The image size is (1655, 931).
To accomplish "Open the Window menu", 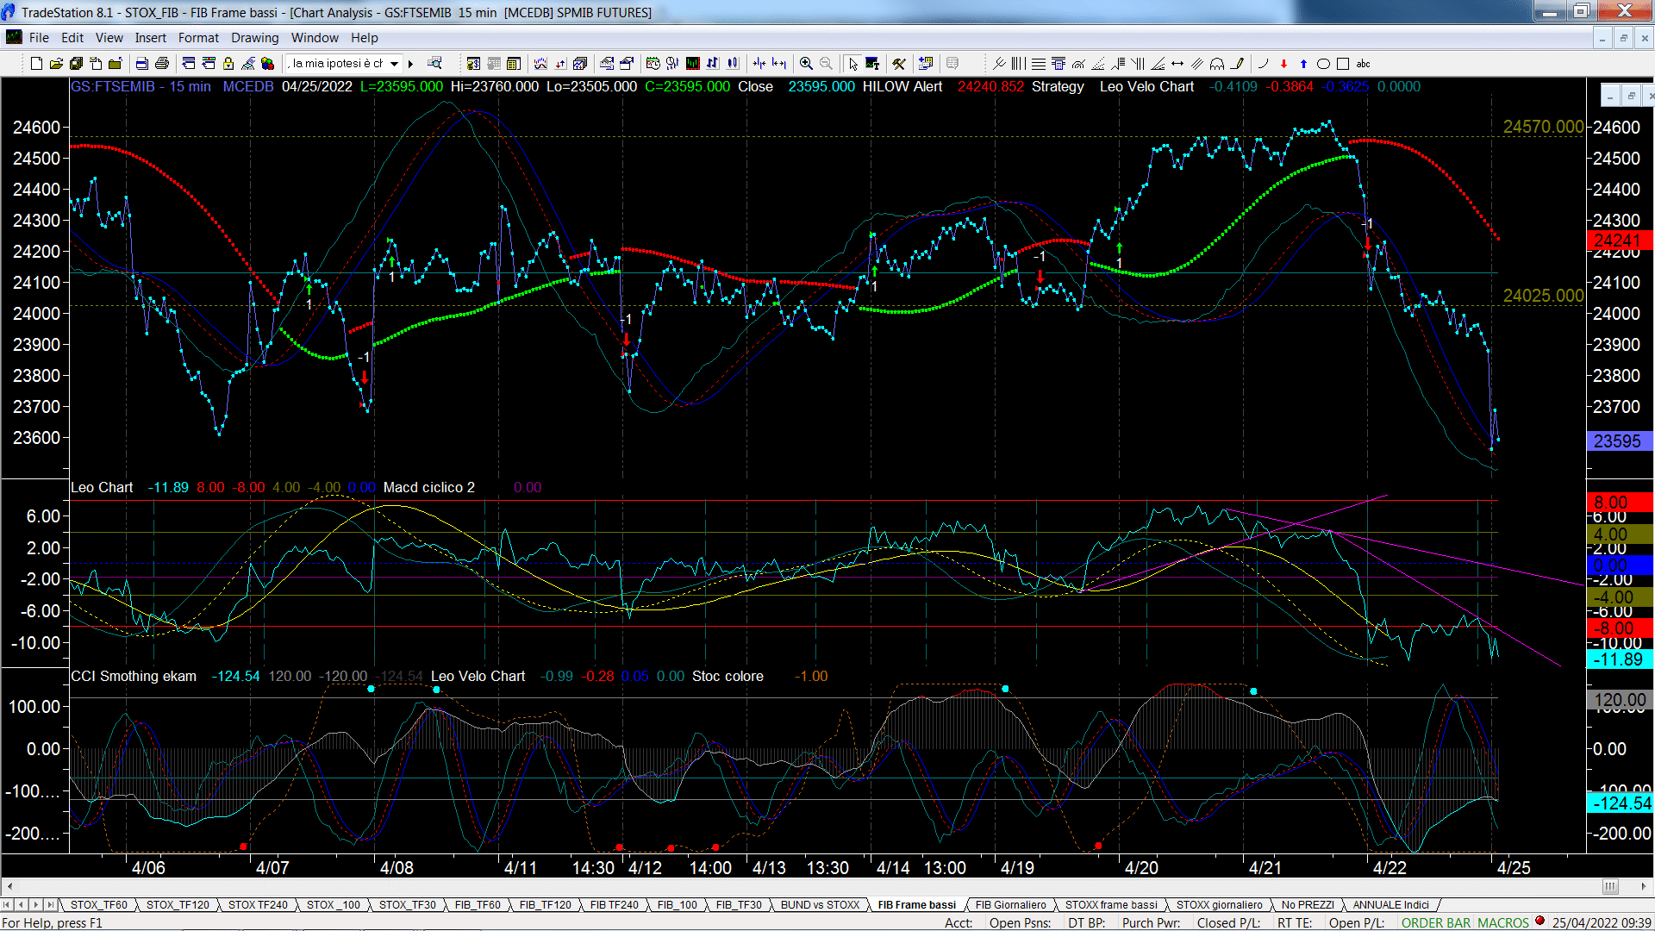I will (x=315, y=38).
